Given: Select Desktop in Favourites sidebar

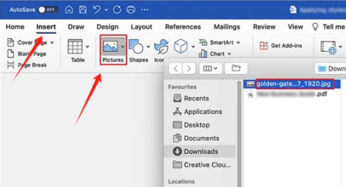Looking at the screenshot, I should 197,125.
